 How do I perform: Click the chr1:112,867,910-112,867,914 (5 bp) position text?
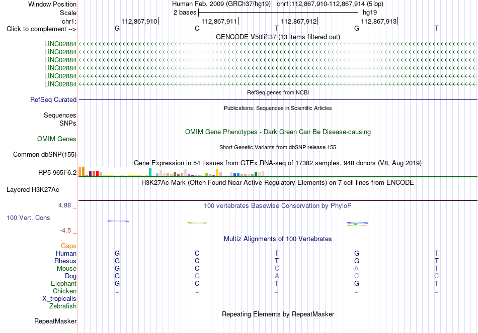click(x=330, y=4)
